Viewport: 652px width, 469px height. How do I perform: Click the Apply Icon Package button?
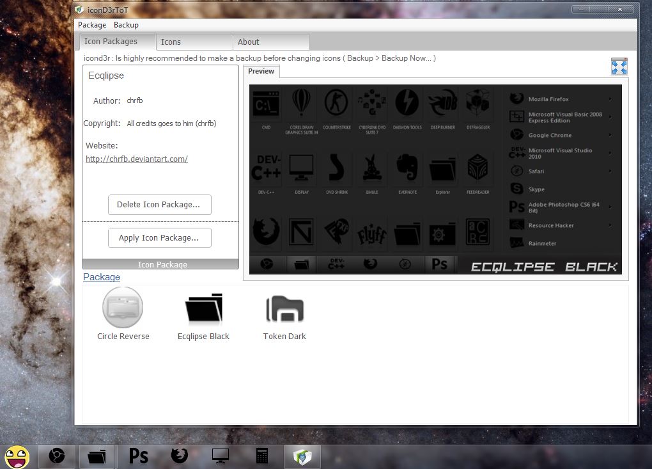pyautogui.click(x=160, y=237)
